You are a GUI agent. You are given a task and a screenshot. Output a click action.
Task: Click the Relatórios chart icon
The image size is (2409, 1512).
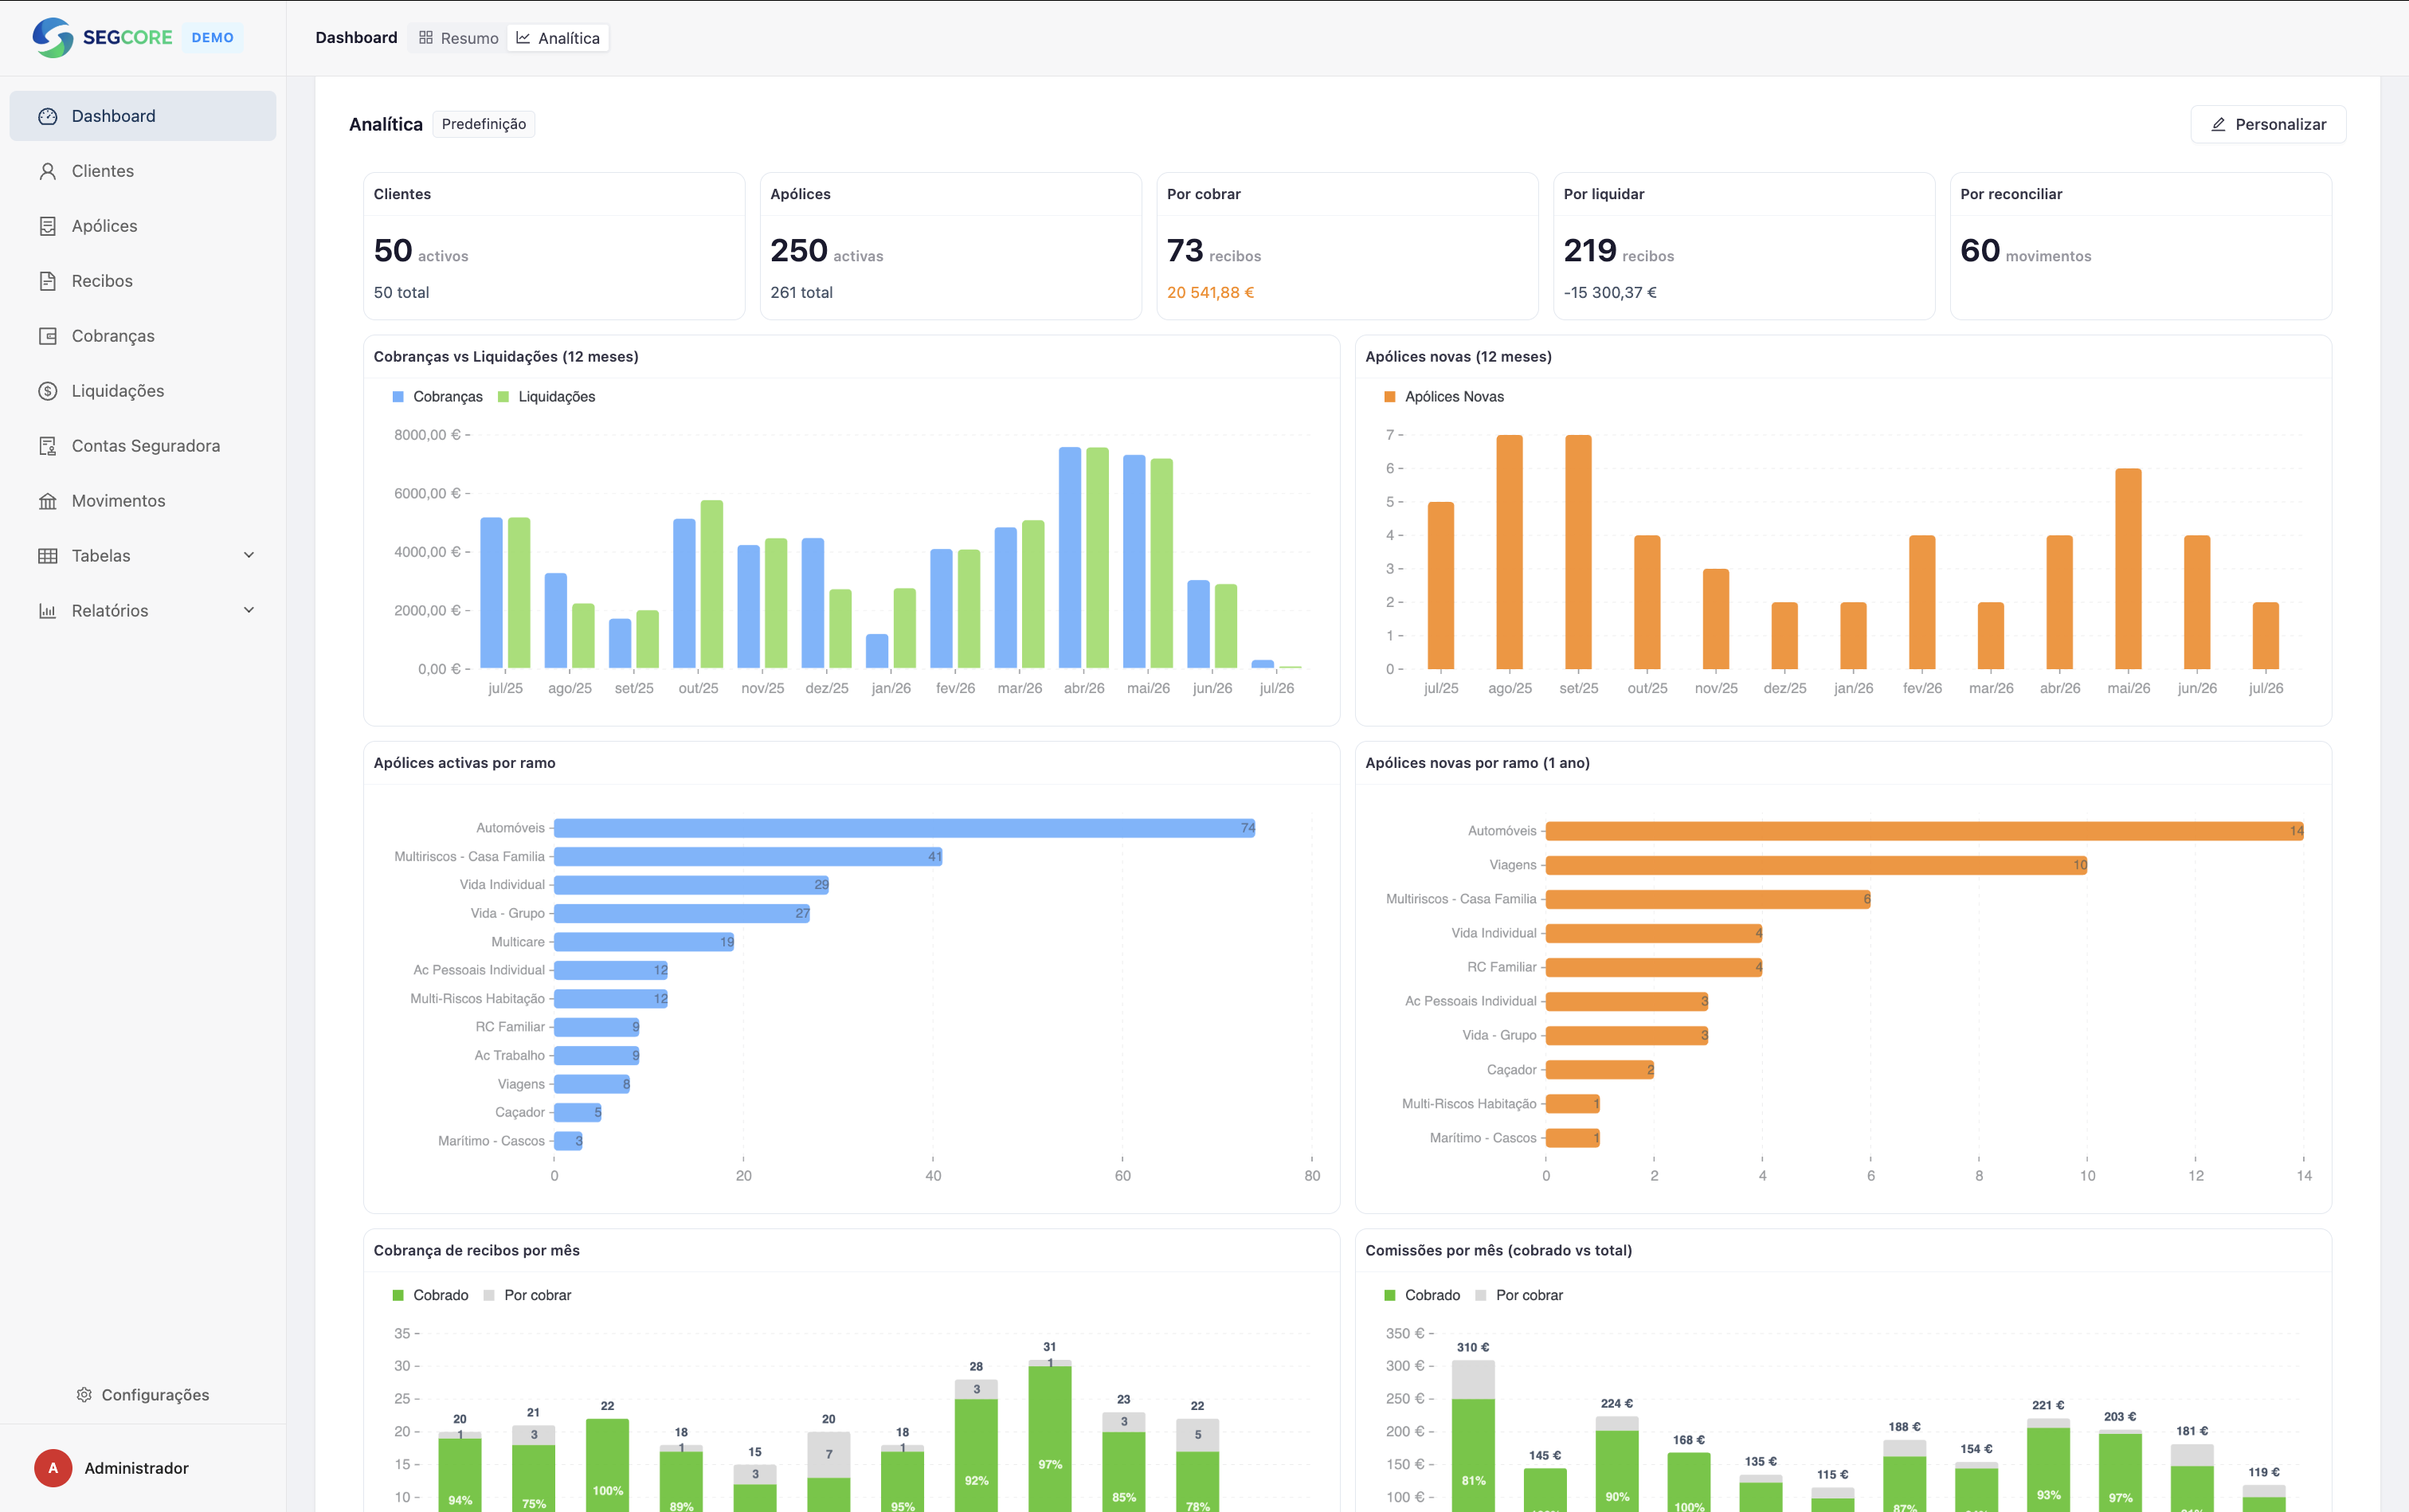pos(47,611)
